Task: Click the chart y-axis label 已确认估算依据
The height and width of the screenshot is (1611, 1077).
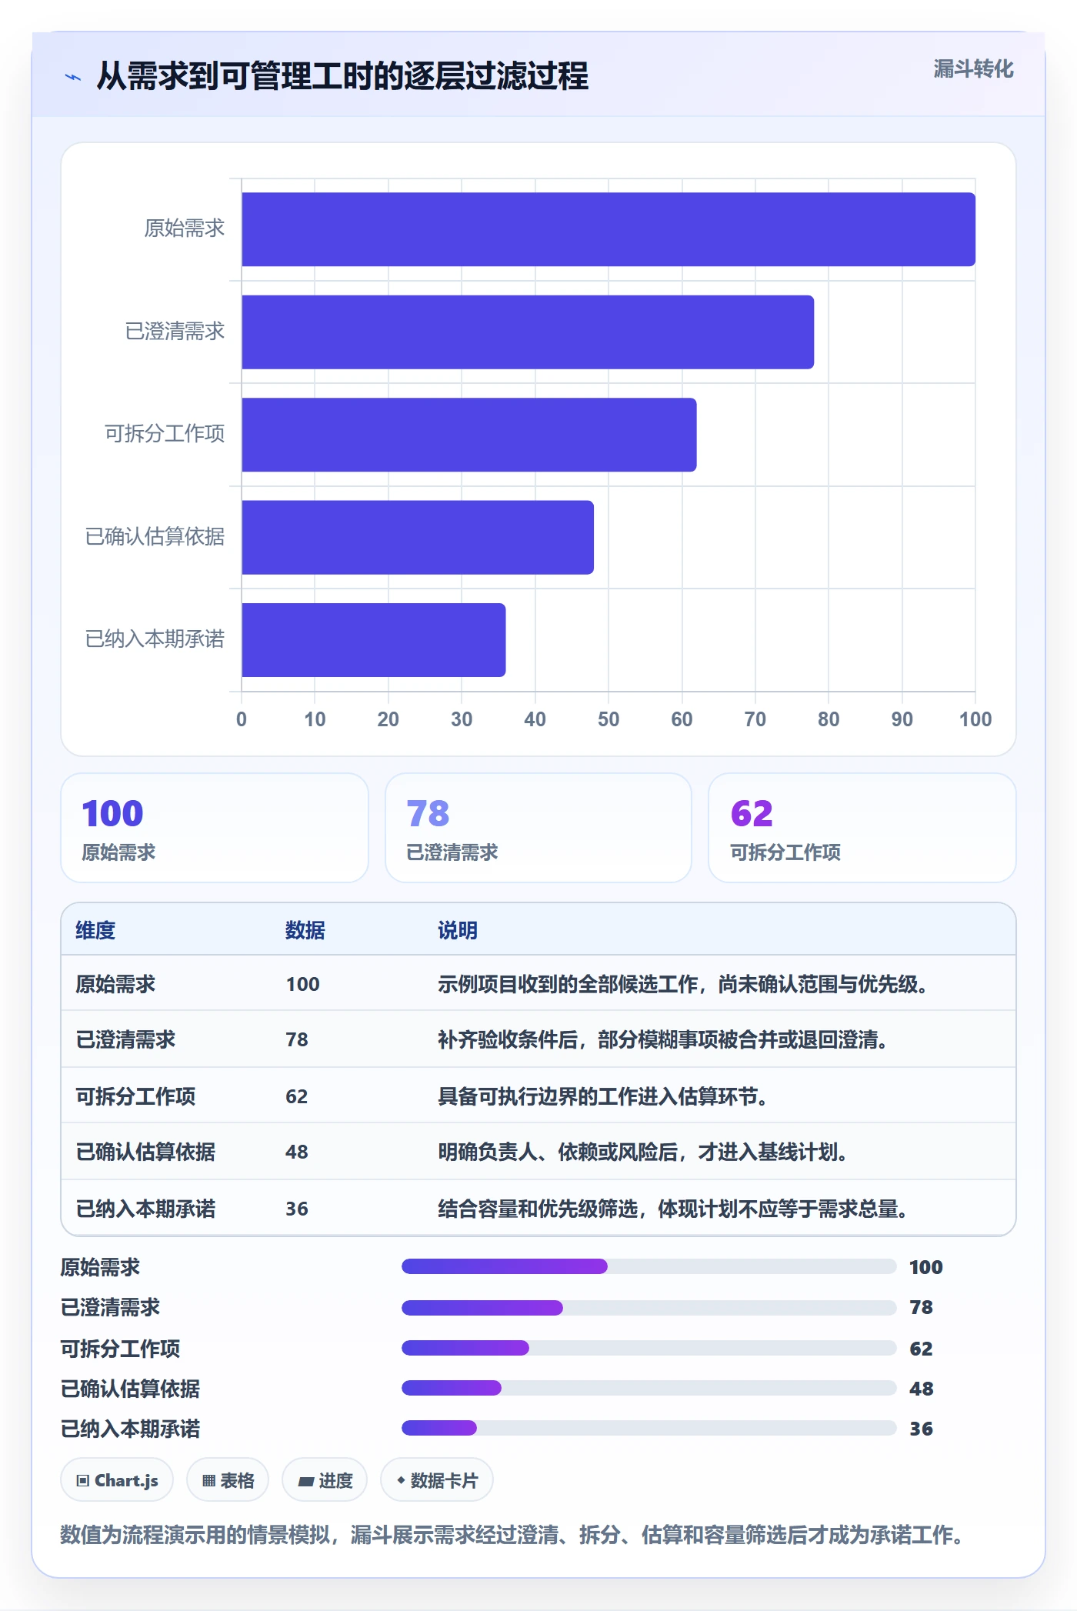Action: point(155,536)
